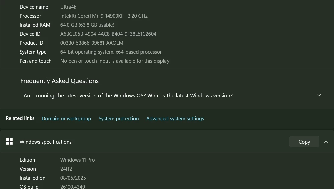Click the Installed on label
The height and width of the screenshot is (189, 334).
pos(32,178)
